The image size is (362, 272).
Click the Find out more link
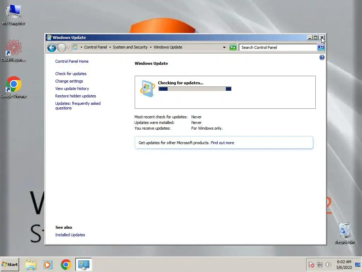[222, 143]
